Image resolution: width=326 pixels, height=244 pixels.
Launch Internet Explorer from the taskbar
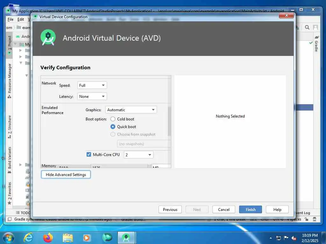click(28, 238)
